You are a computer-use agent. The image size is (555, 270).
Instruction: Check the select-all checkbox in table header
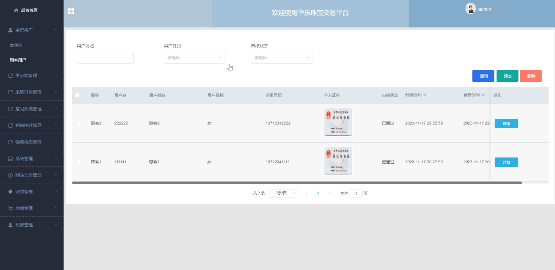(x=77, y=95)
